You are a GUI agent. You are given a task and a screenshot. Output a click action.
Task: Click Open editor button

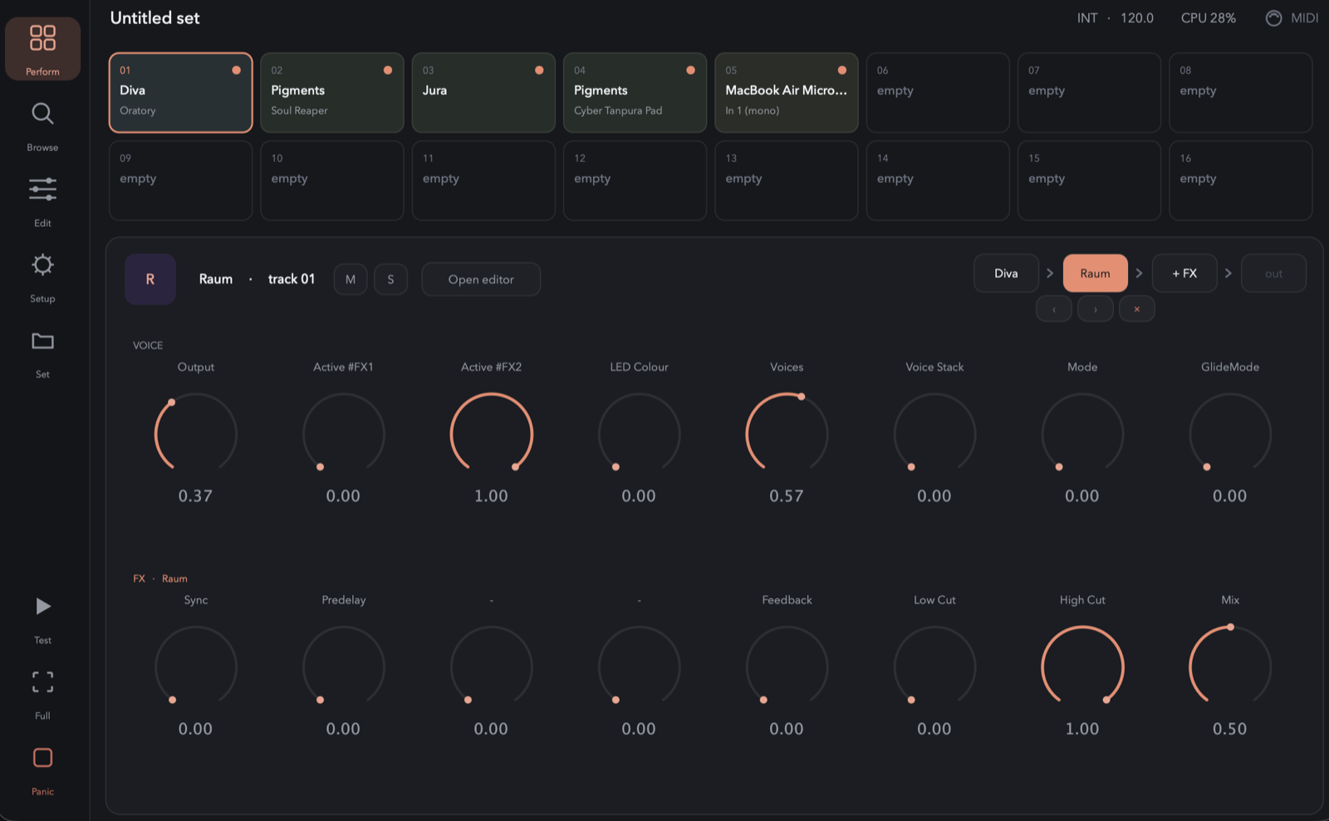(481, 279)
